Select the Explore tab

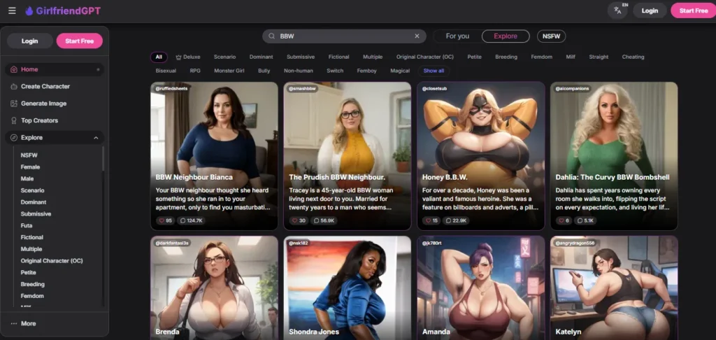(506, 36)
